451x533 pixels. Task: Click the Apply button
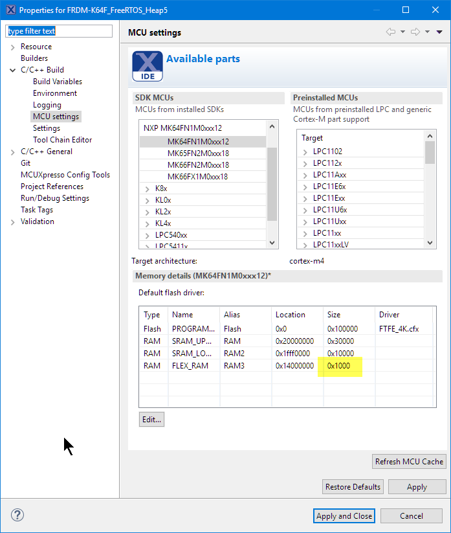pos(417,487)
